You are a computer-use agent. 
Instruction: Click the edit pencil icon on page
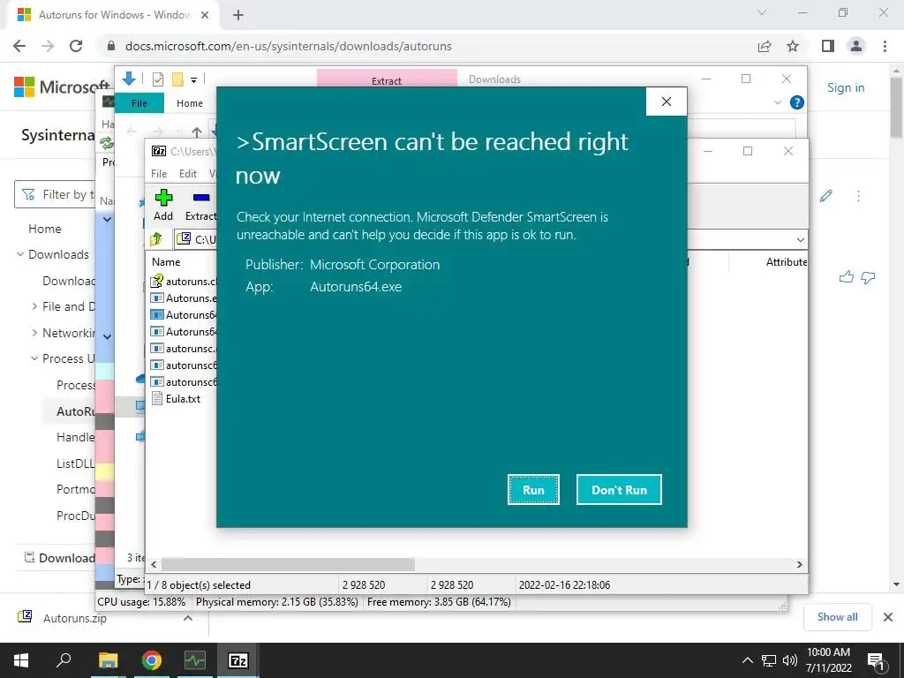tap(826, 196)
